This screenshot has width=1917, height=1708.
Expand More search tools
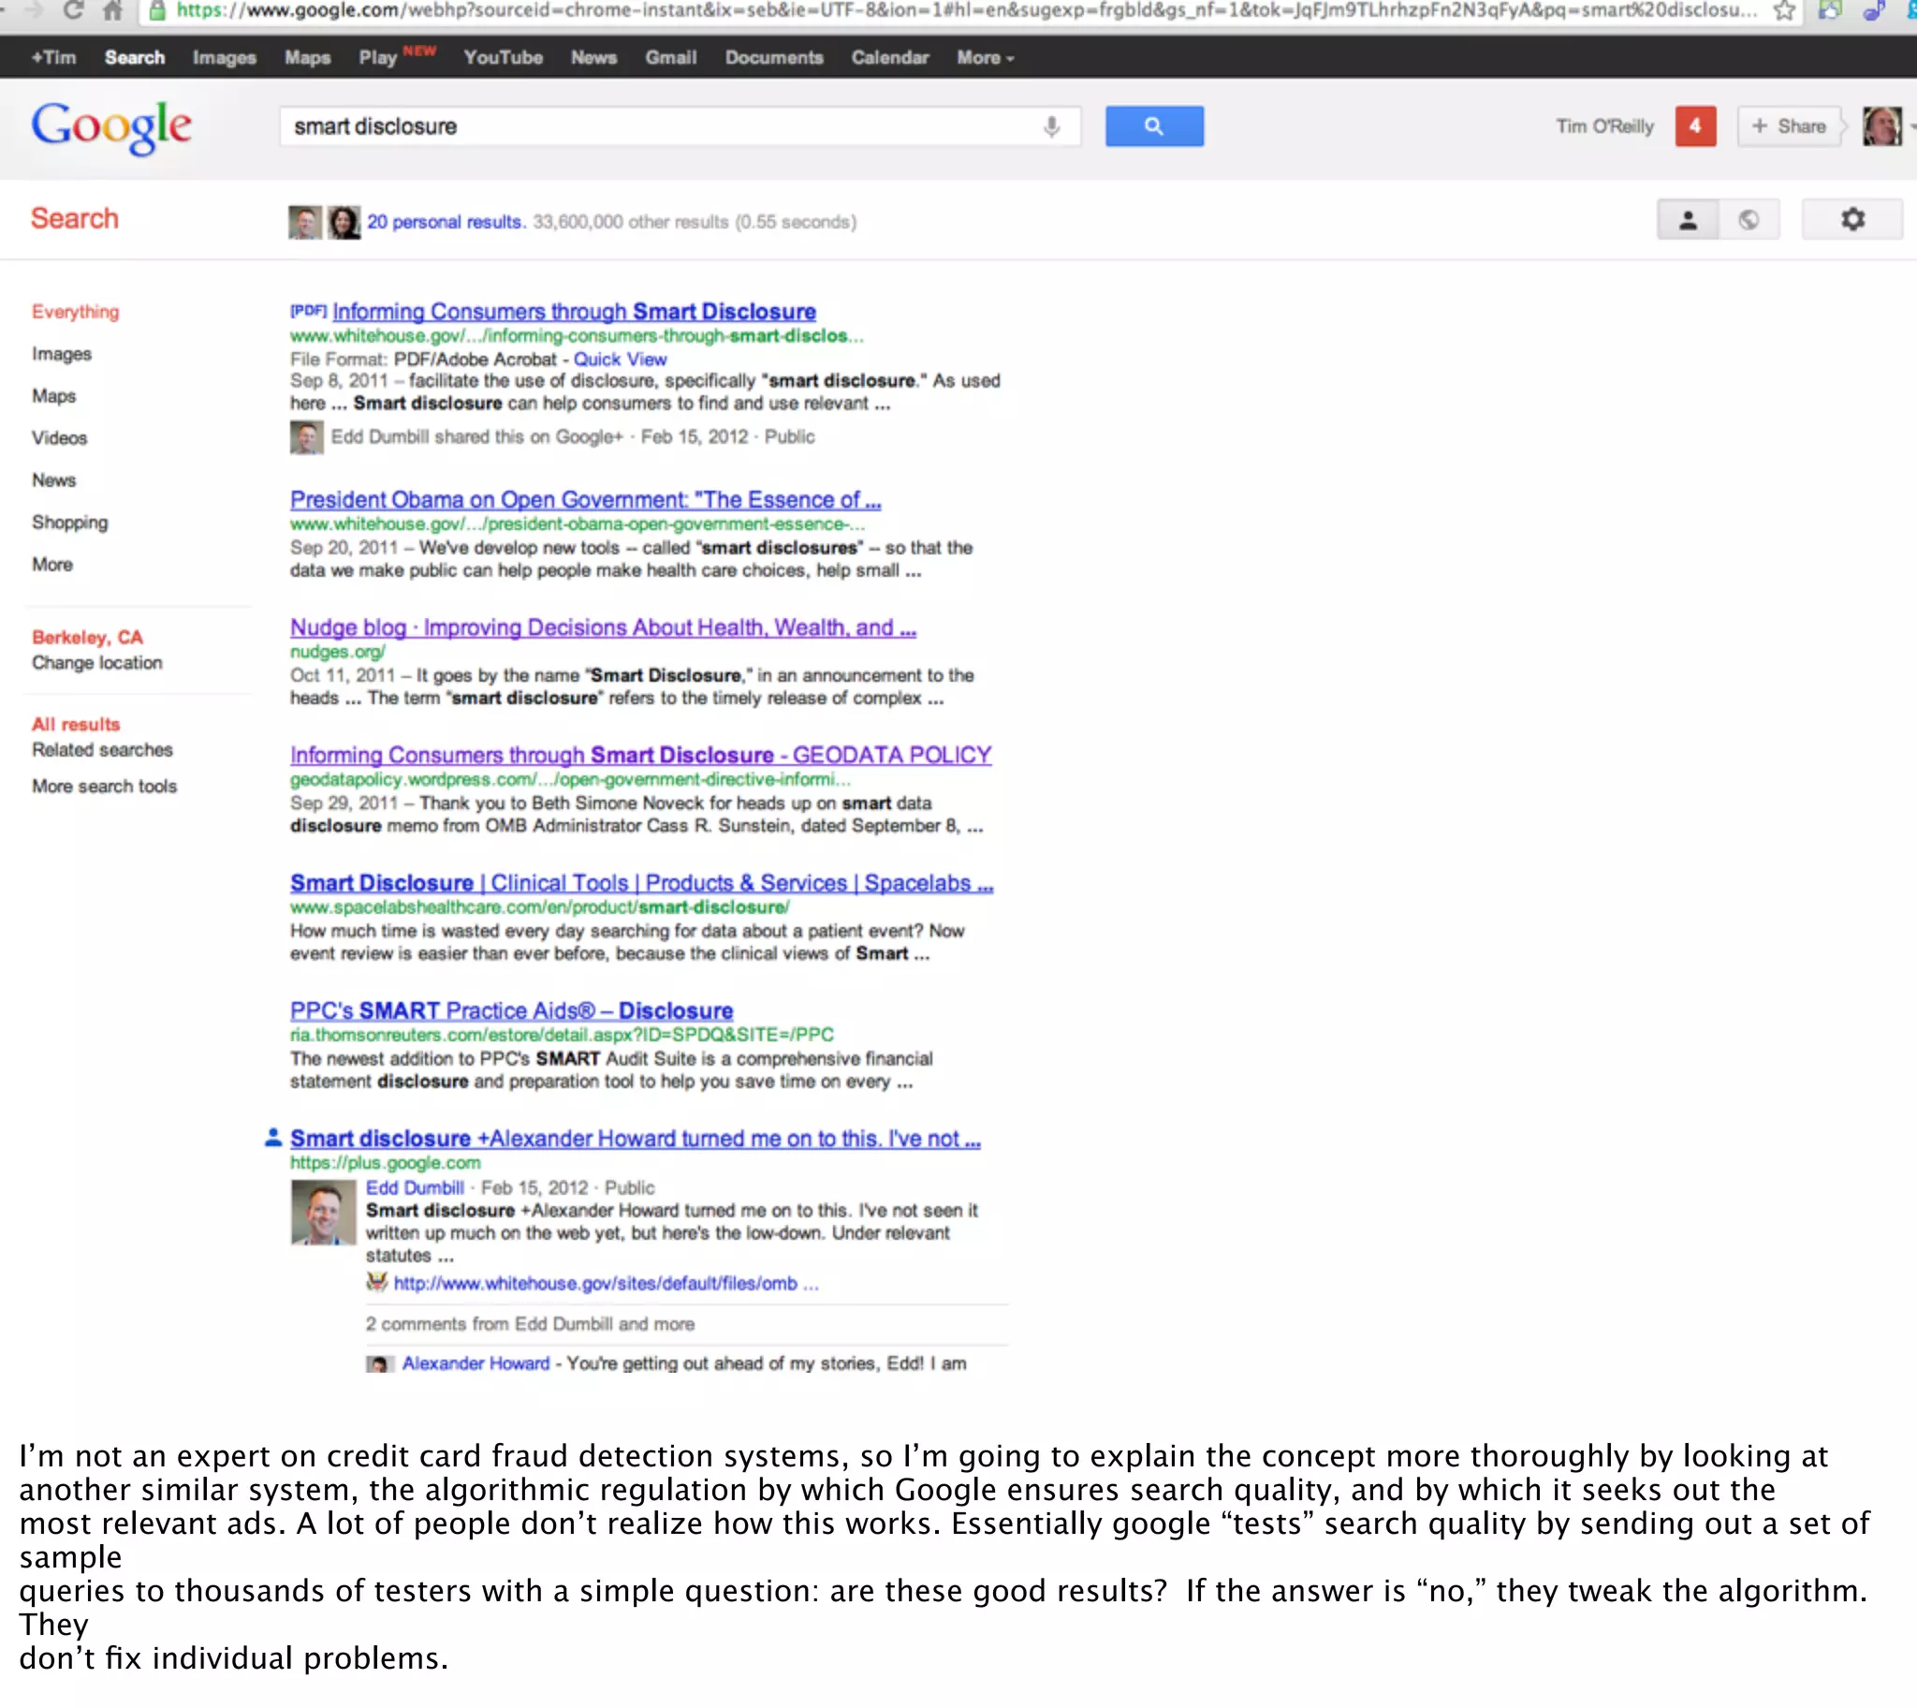click(x=104, y=787)
